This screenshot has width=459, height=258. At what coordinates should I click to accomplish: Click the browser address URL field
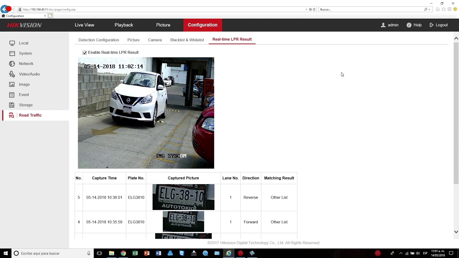[161, 9]
